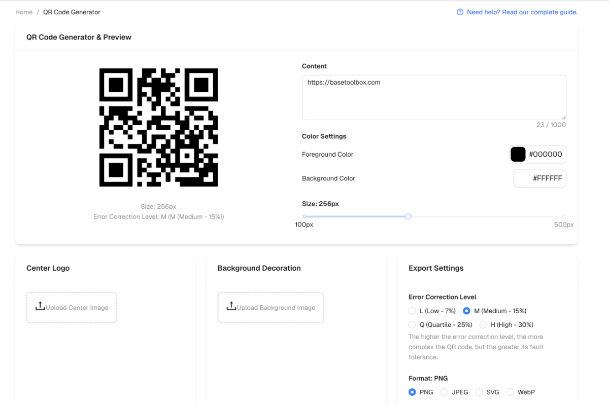Click the upload icon for Background Image

click(x=231, y=306)
